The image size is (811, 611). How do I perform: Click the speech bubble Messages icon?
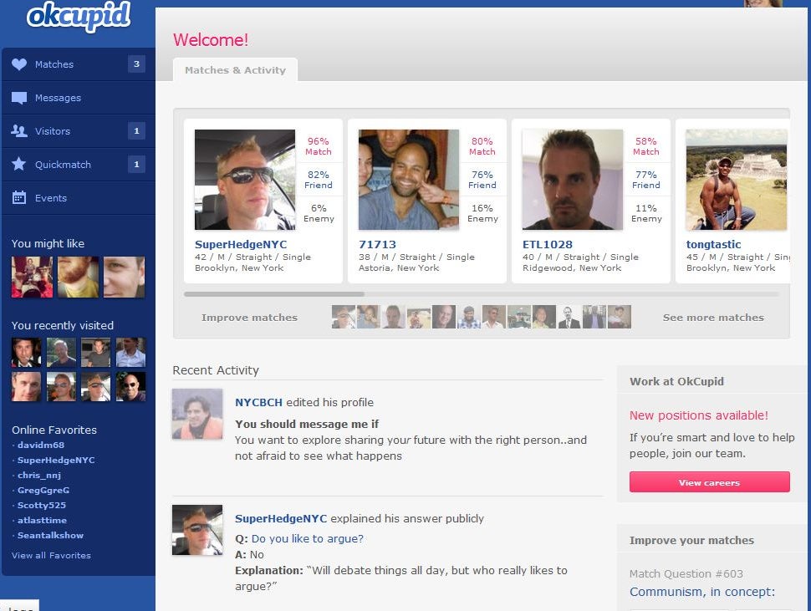point(19,98)
